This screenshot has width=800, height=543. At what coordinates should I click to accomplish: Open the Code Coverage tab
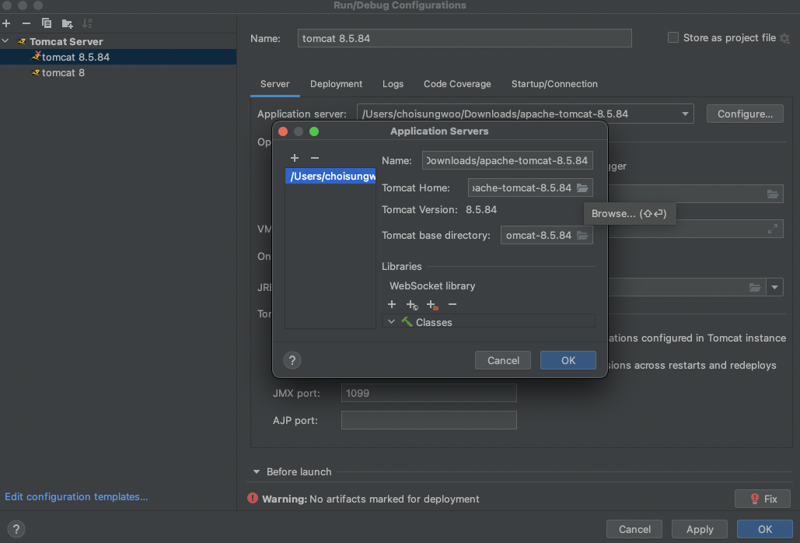457,84
